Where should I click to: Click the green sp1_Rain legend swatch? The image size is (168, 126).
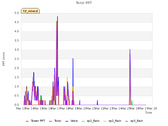(x=83, y=121)
